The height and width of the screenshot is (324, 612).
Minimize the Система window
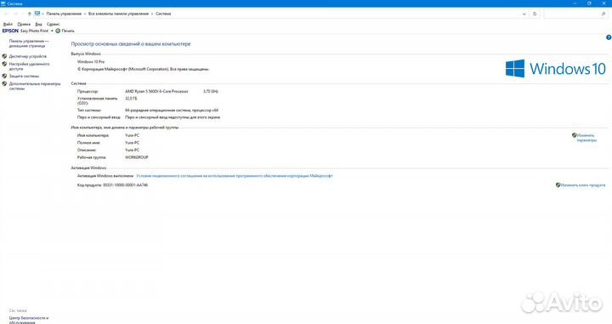pos(575,3)
